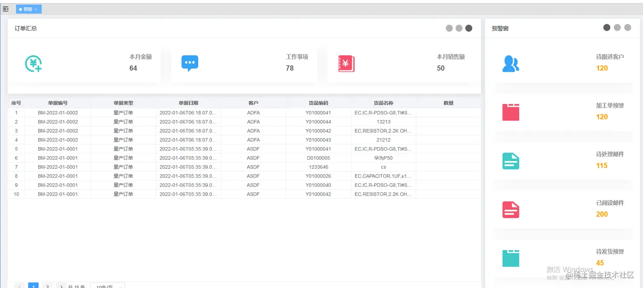Screen dimensions: 643x288
Task: Click the 本月销售额 value 50
Action: click(x=441, y=68)
